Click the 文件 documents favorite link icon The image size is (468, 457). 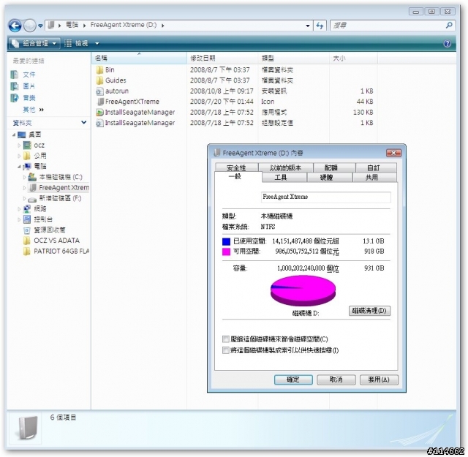coord(15,75)
